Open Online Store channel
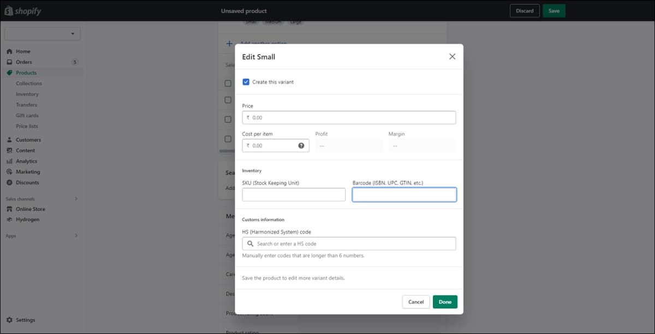Screen dimensions: 655x334 tap(31, 209)
